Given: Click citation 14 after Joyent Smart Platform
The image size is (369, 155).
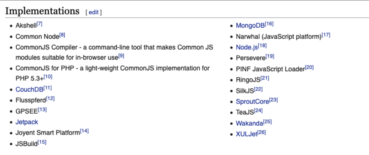Looking at the screenshot, I should [84, 131].
